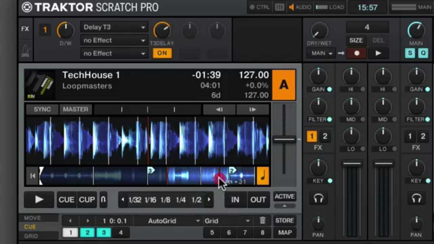Image resolution: width=434 pixels, height=244 pixels.
Task: Collapse advanced panel arrow under ACTIVE
Action: (x=284, y=206)
